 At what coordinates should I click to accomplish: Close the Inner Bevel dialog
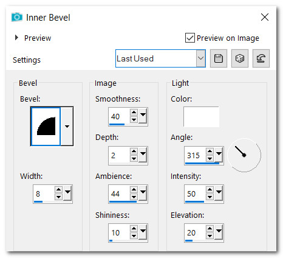click(x=265, y=17)
